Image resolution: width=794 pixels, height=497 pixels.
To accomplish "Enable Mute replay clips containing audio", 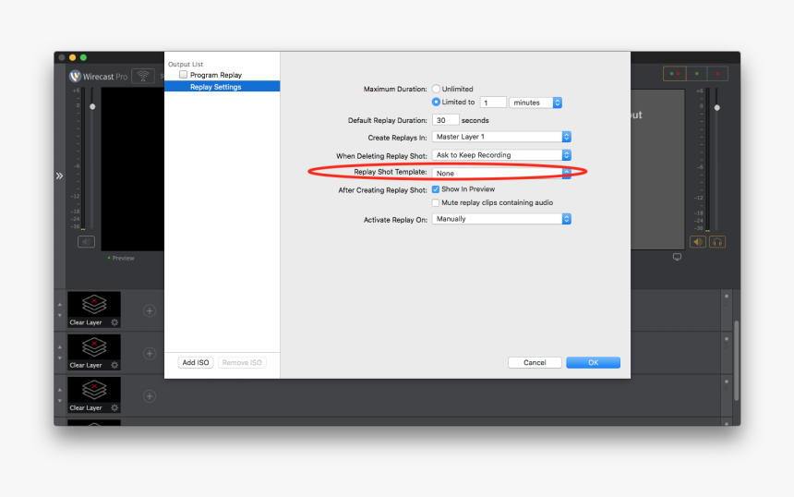I will click(x=436, y=202).
